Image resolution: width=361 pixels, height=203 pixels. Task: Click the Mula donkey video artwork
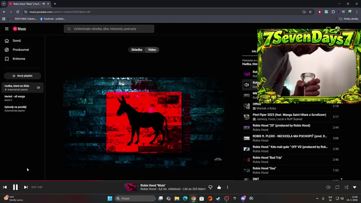pyautogui.click(x=144, y=122)
